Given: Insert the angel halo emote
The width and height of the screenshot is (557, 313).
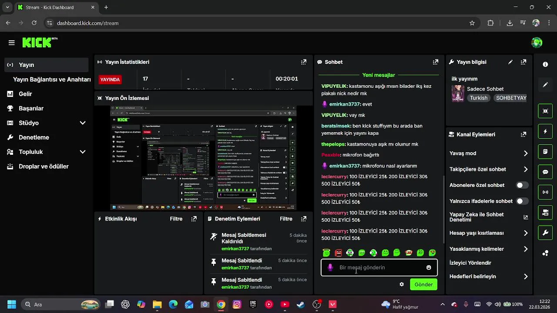Looking at the screenshot, I should (x=326, y=253).
